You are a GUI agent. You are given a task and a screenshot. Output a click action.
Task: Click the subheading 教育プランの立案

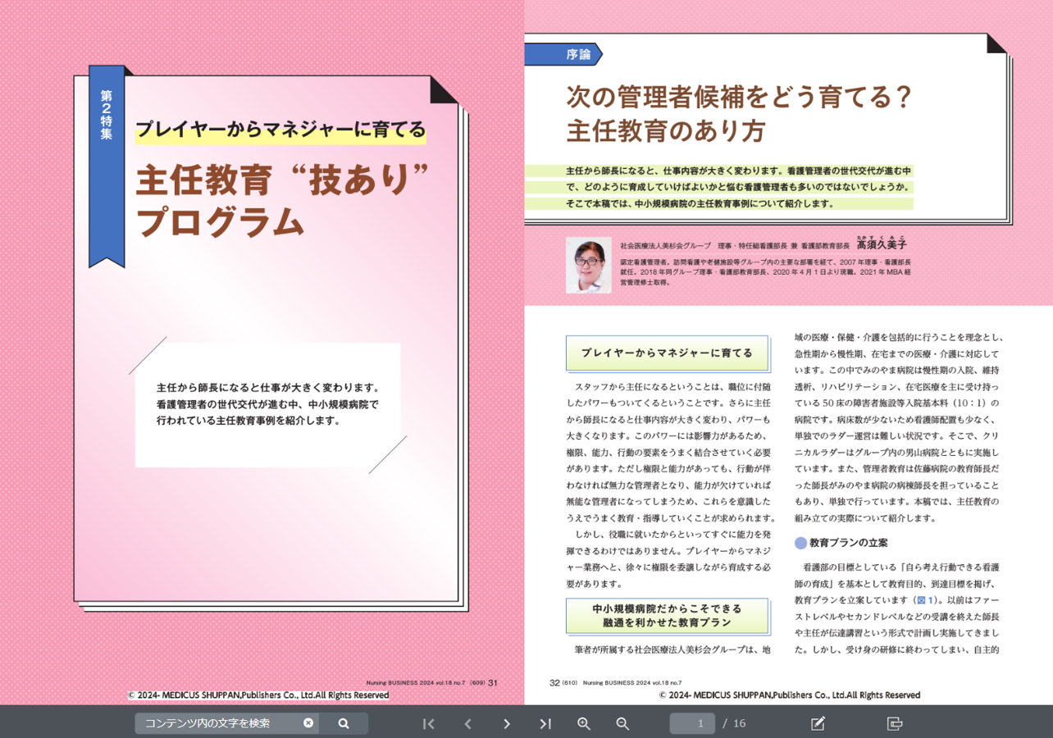(848, 543)
